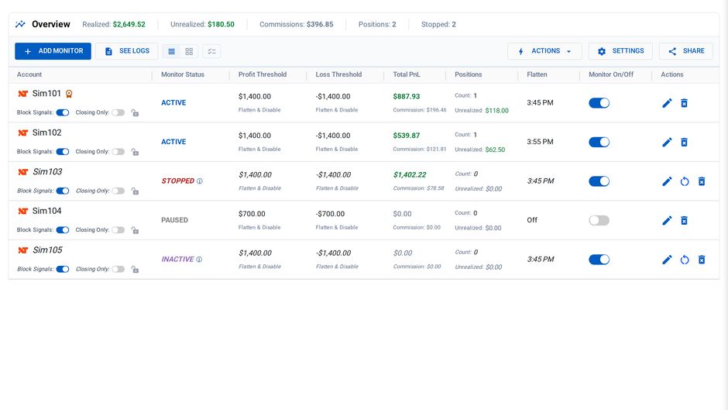Enable Closing Only for Sim102

[118, 152]
